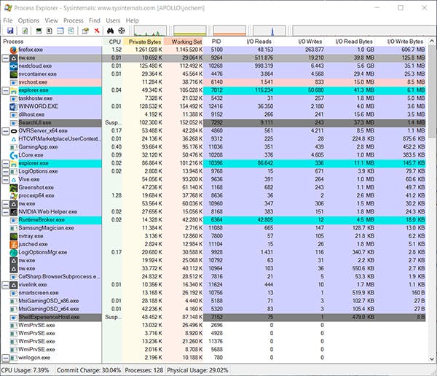The width and height of the screenshot is (437, 376).
Task: Click the Logitech icon beside LCore.exe
Action: point(13,155)
